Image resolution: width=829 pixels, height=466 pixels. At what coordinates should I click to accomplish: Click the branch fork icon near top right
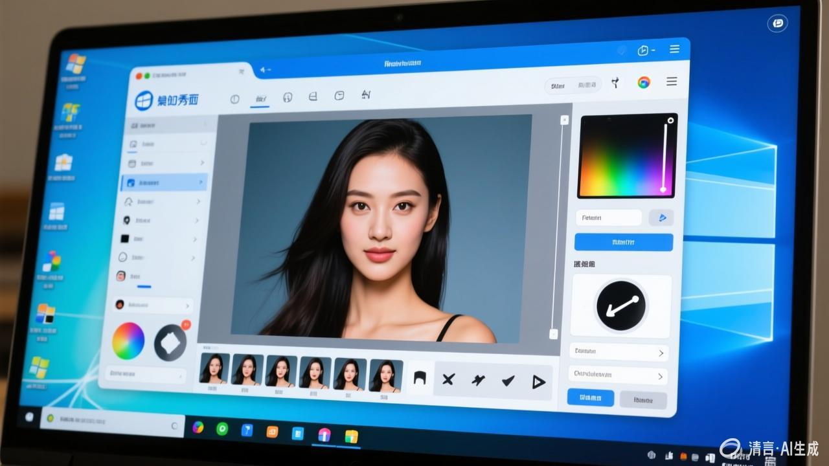pyautogui.click(x=615, y=82)
